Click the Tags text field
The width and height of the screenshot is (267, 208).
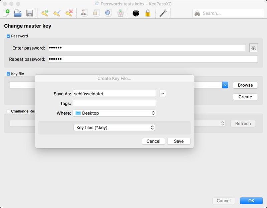click(114, 103)
